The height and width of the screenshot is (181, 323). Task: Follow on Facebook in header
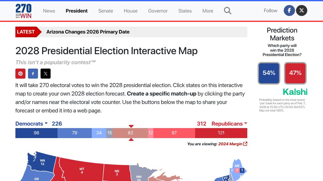coord(289,11)
